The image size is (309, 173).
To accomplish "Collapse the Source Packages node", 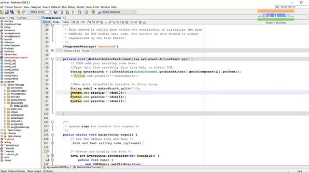I will [x=2, y=85].
